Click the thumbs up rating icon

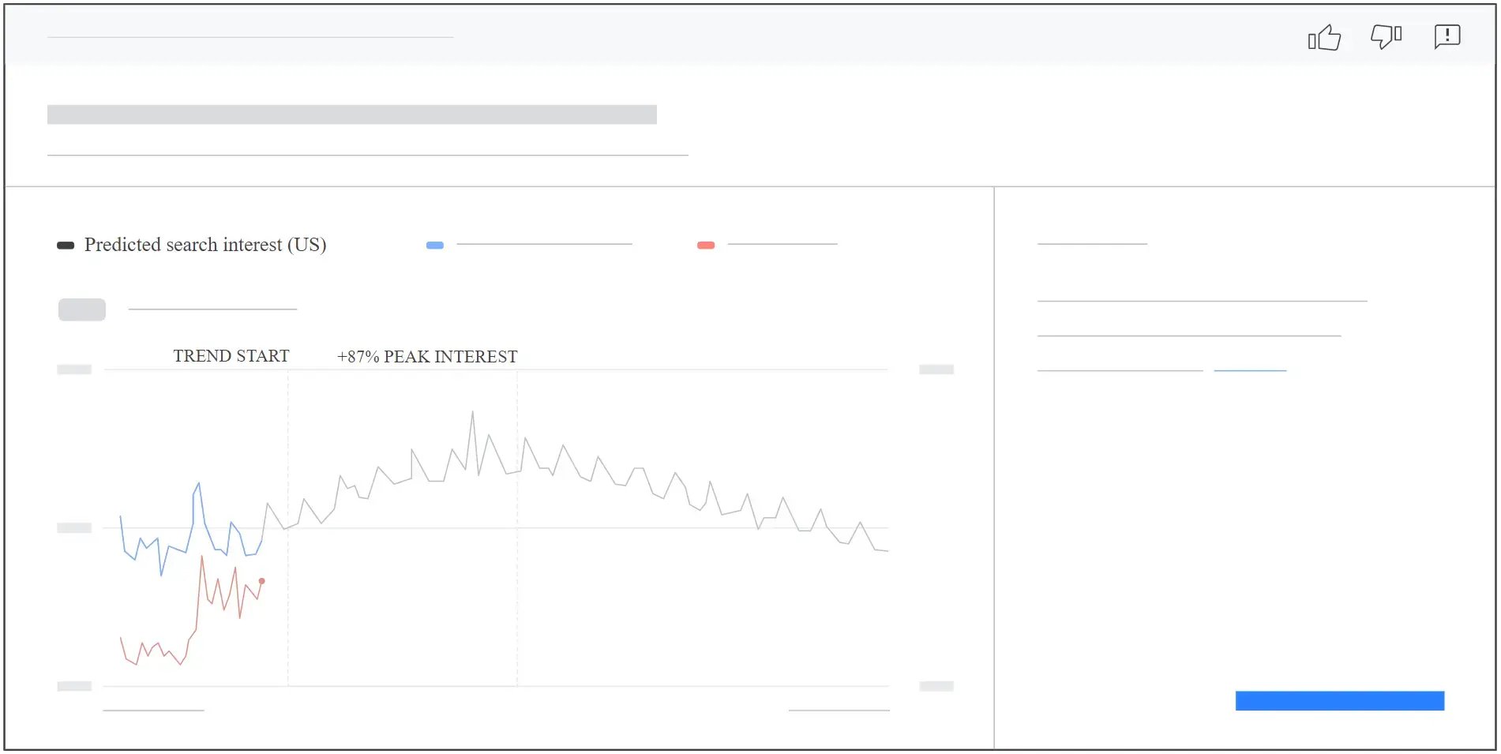click(x=1325, y=36)
